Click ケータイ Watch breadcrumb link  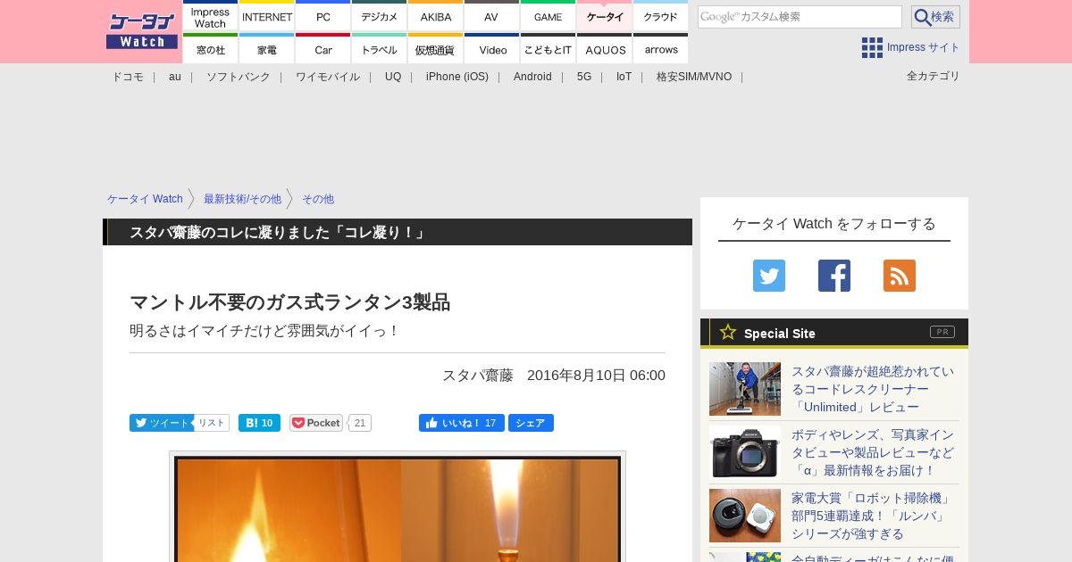click(x=145, y=199)
